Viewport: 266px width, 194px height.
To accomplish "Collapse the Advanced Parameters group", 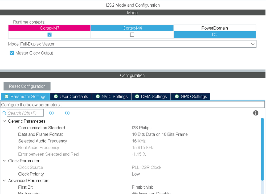I will [x=4, y=181].
